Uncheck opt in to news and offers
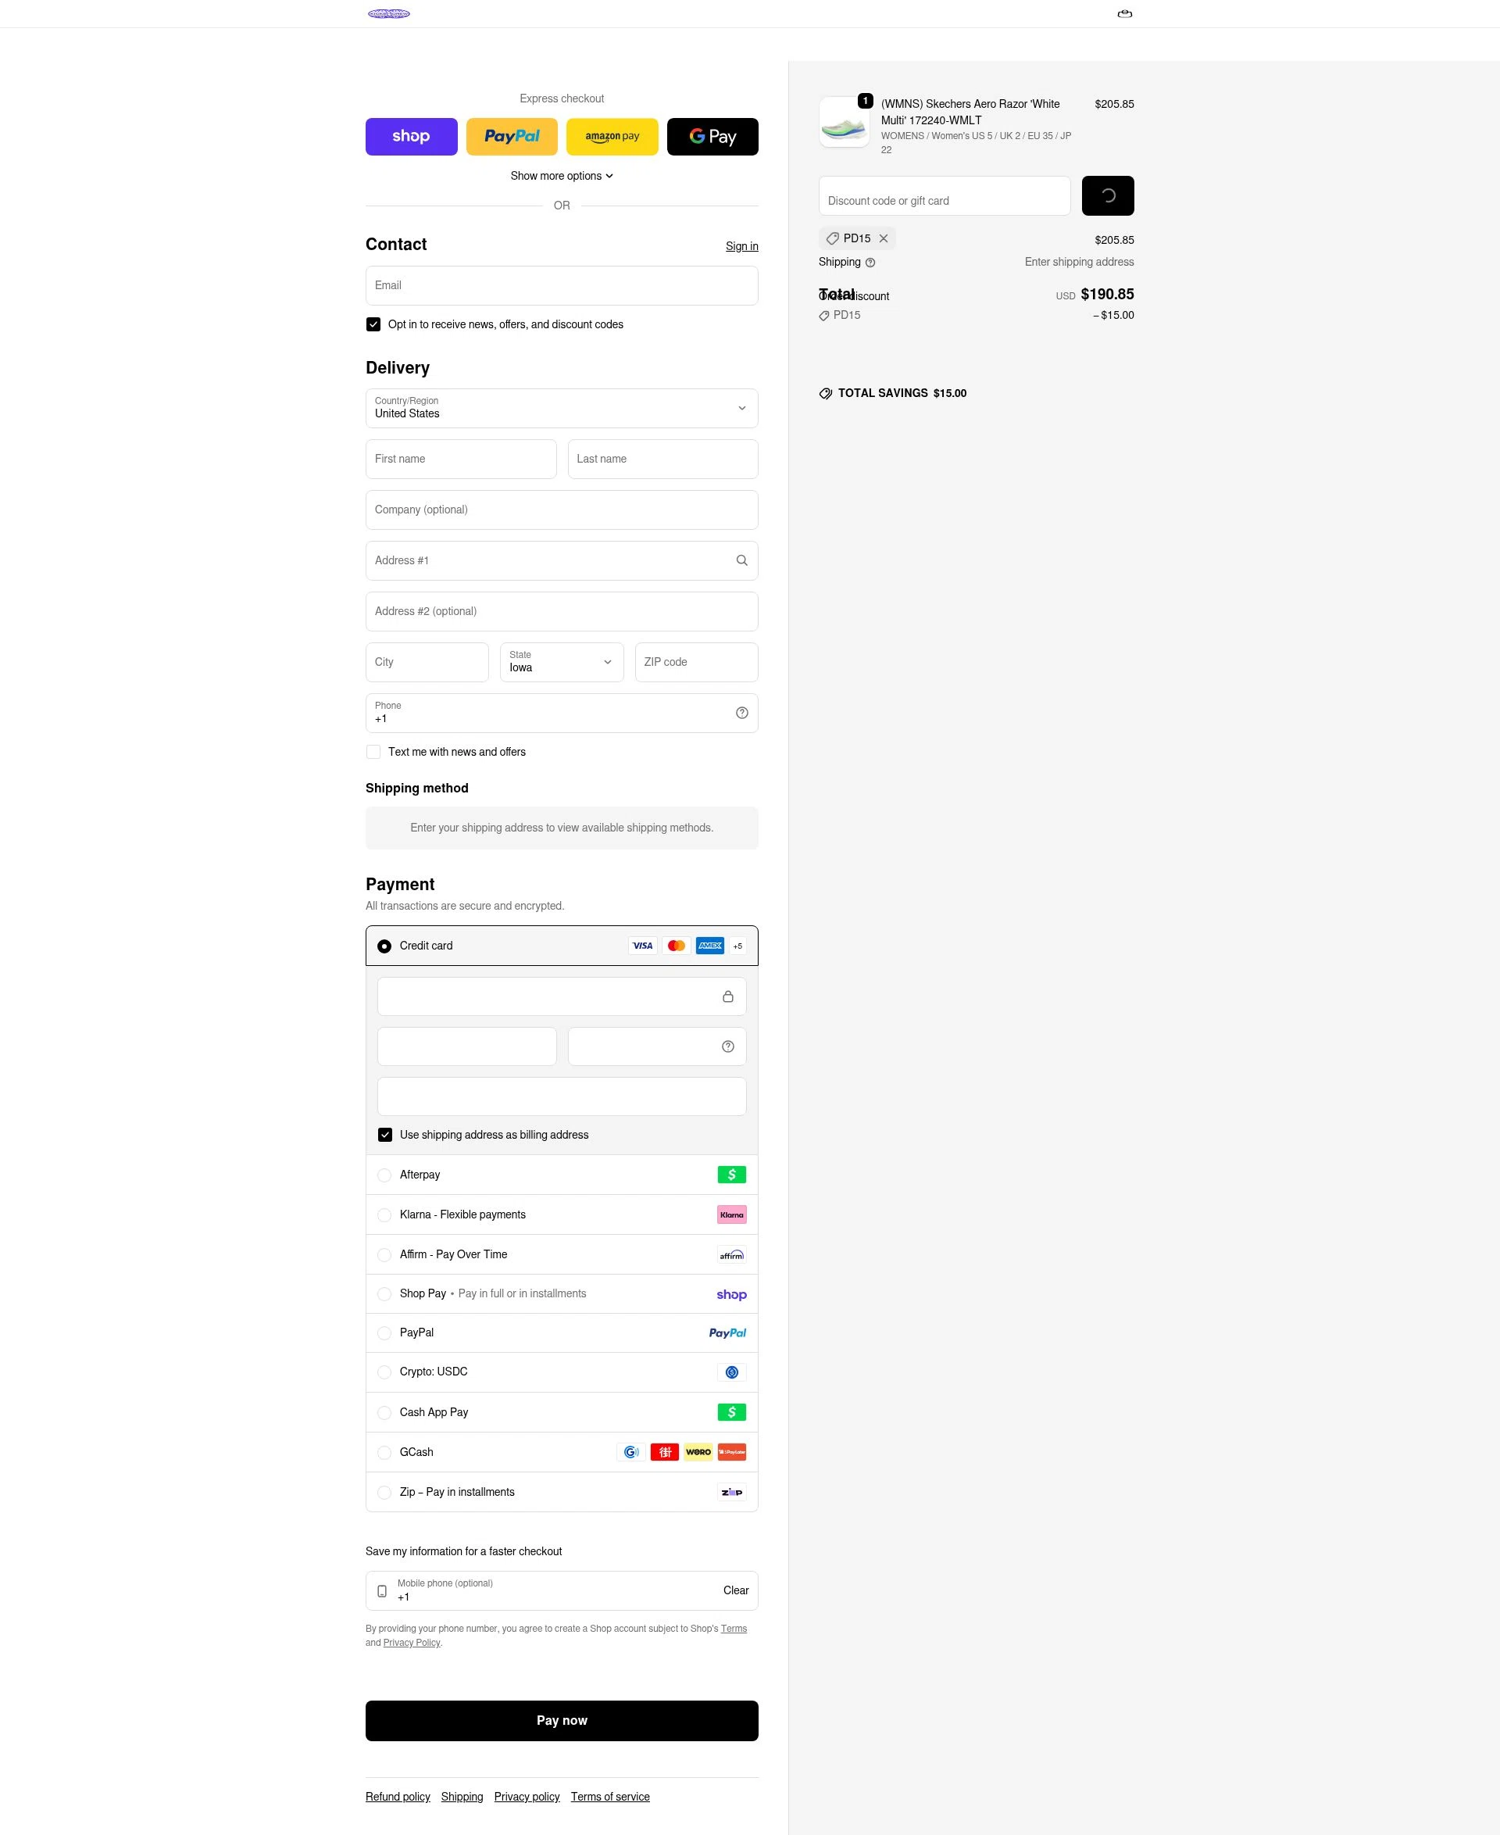This screenshot has width=1500, height=1835. [373, 325]
